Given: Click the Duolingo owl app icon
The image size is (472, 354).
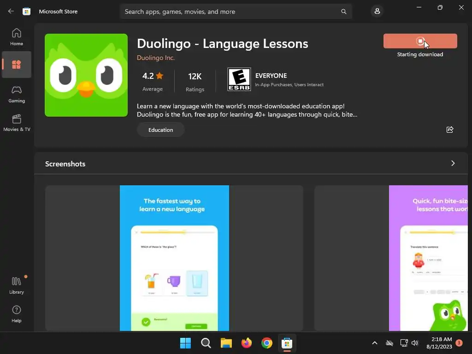Looking at the screenshot, I should [x=86, y=75].
